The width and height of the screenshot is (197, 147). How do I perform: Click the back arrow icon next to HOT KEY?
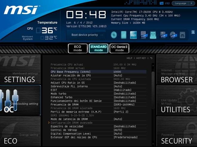tap(151, 58)
